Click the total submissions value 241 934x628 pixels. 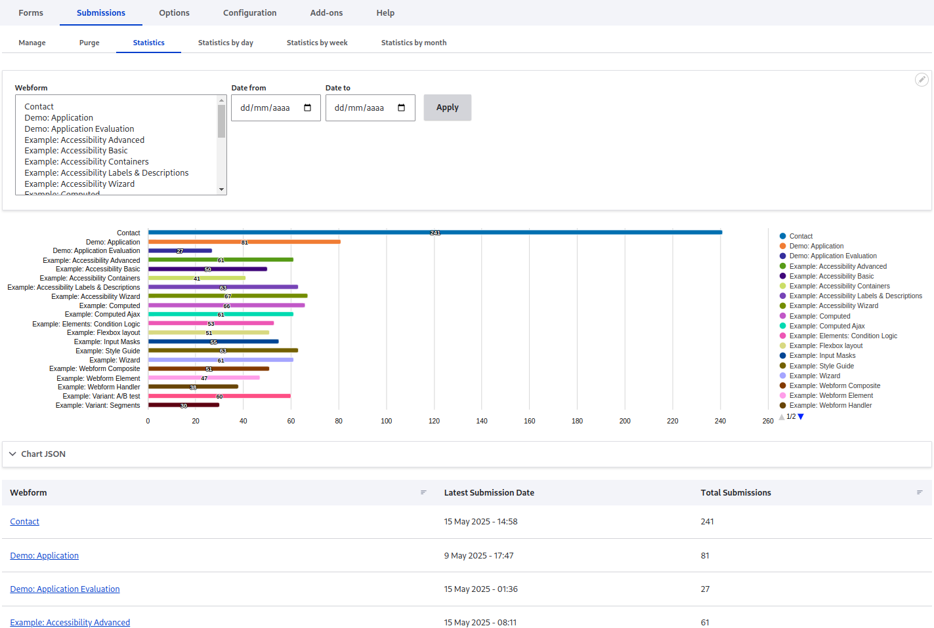[x=707, y=521]
